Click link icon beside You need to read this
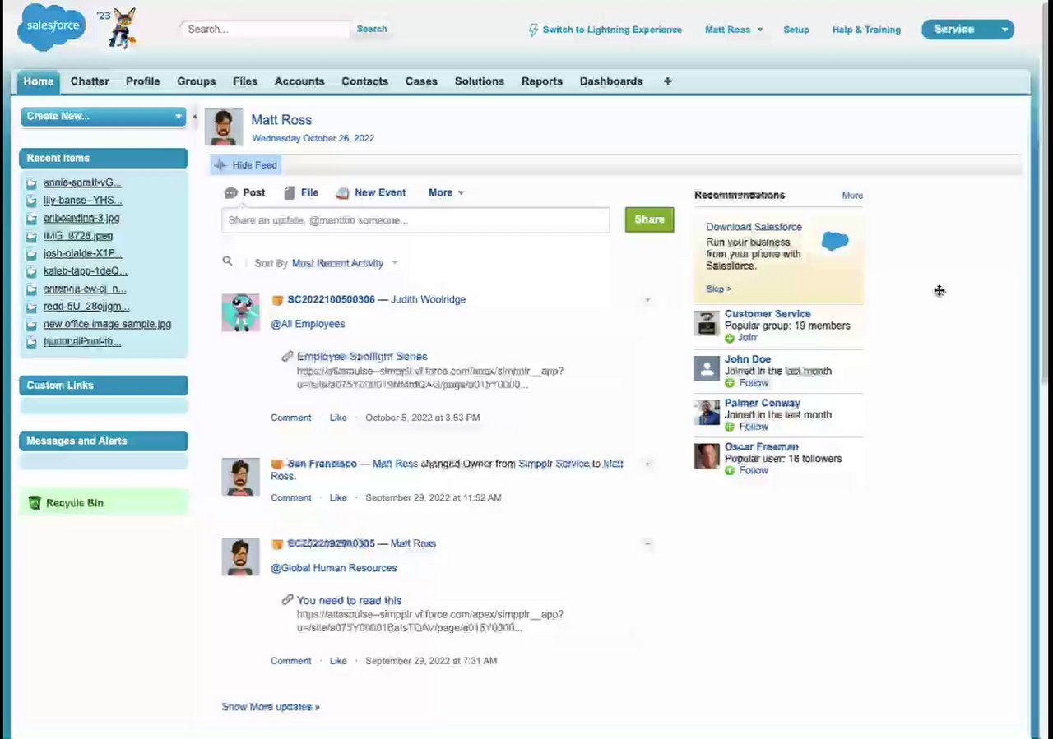 [x=287, y=600]
